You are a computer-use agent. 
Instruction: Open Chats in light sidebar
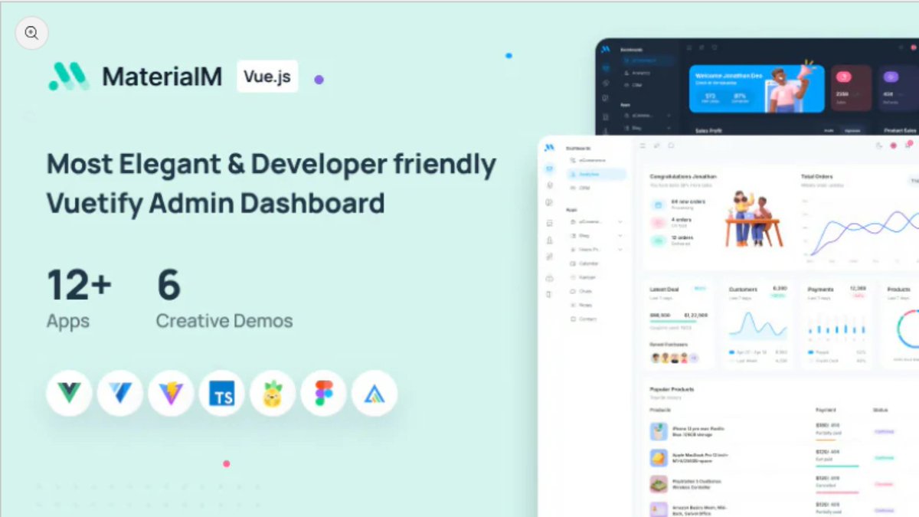[x=582, y=291]
